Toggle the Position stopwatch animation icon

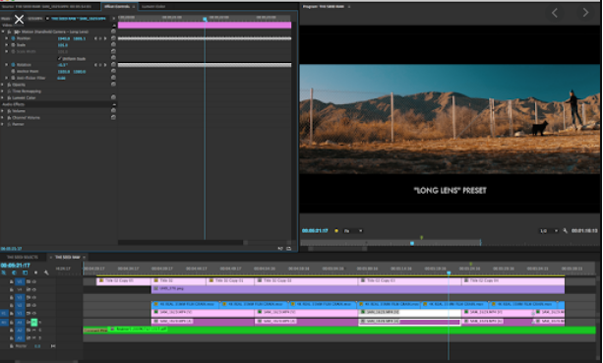click(x=13, y=38)
